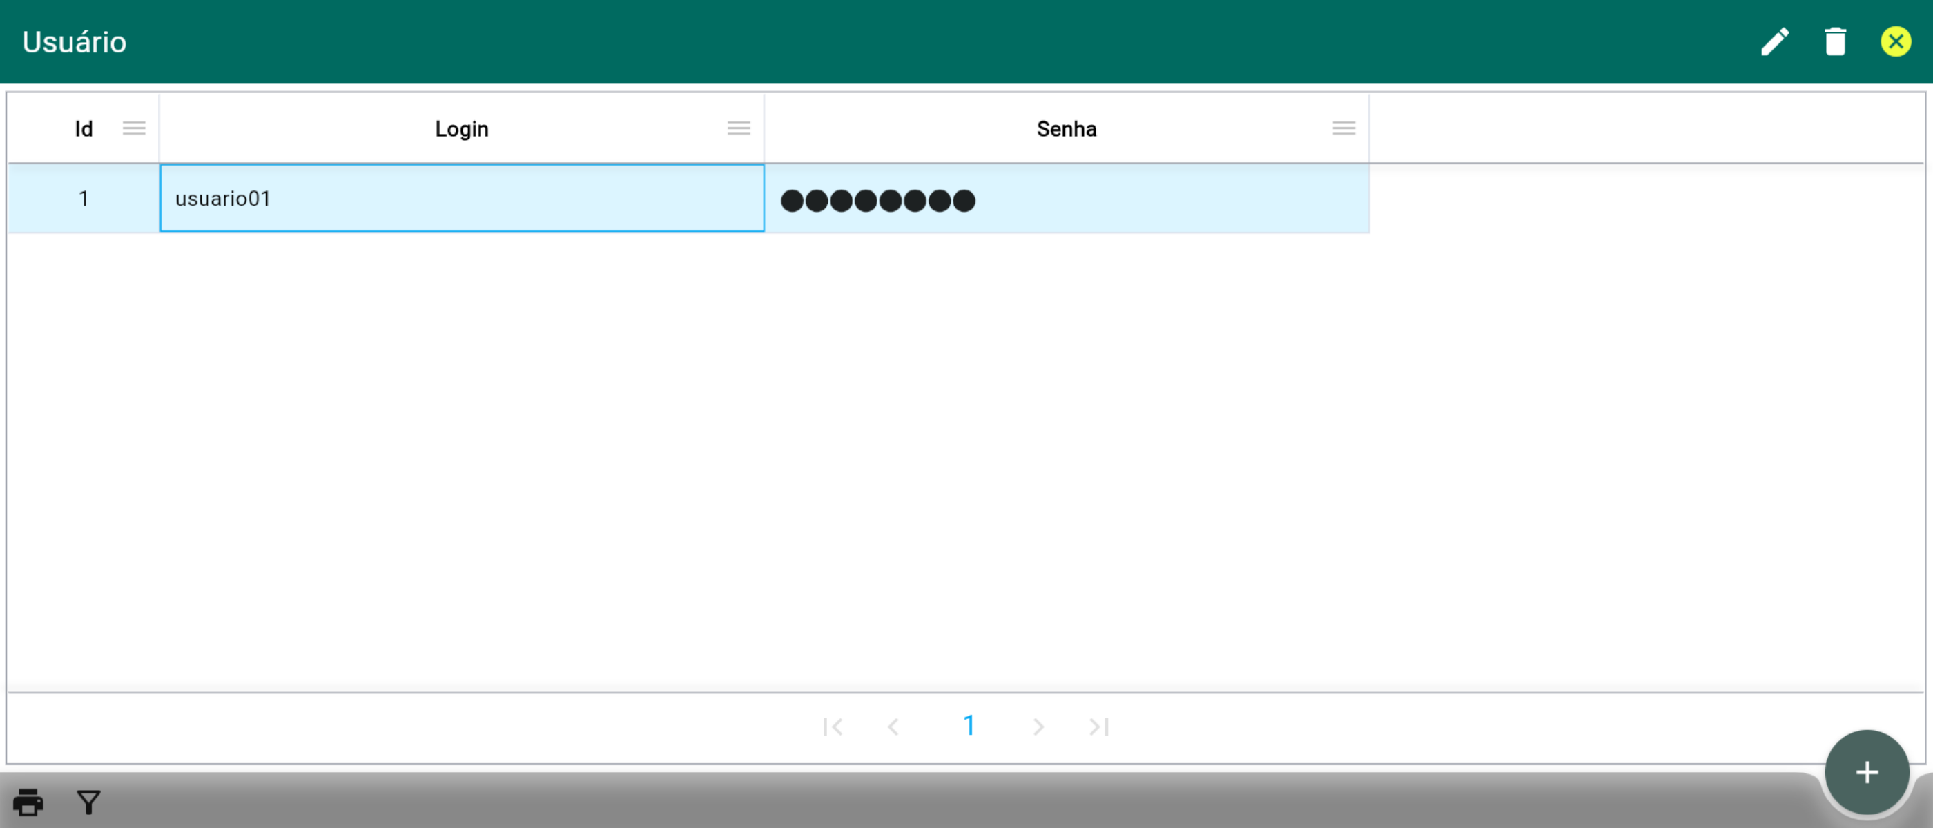Go to the first page

click(x=832, y=726)
